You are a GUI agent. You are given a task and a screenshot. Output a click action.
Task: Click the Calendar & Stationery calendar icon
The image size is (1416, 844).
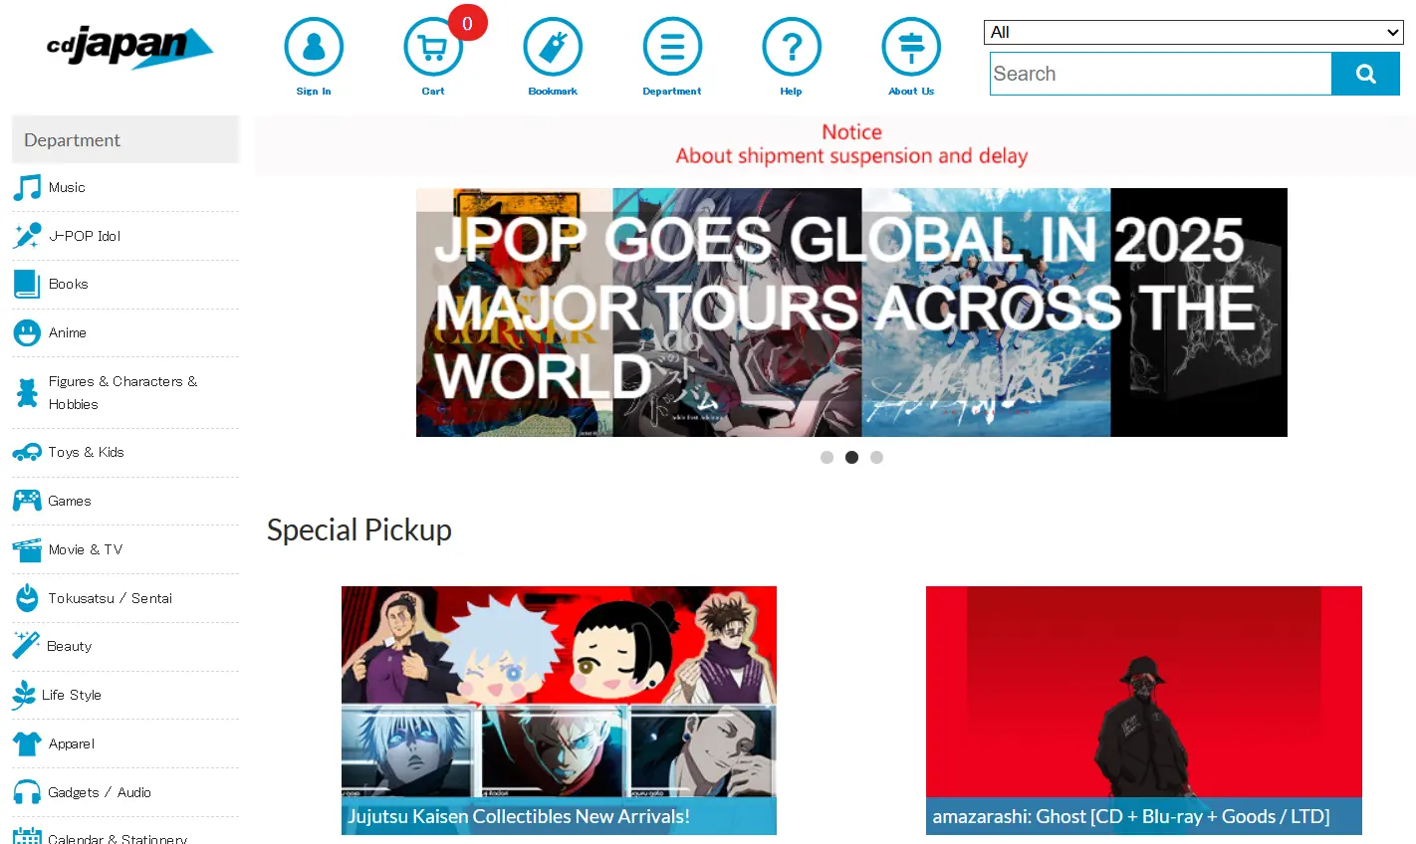(x=27, y=836)
